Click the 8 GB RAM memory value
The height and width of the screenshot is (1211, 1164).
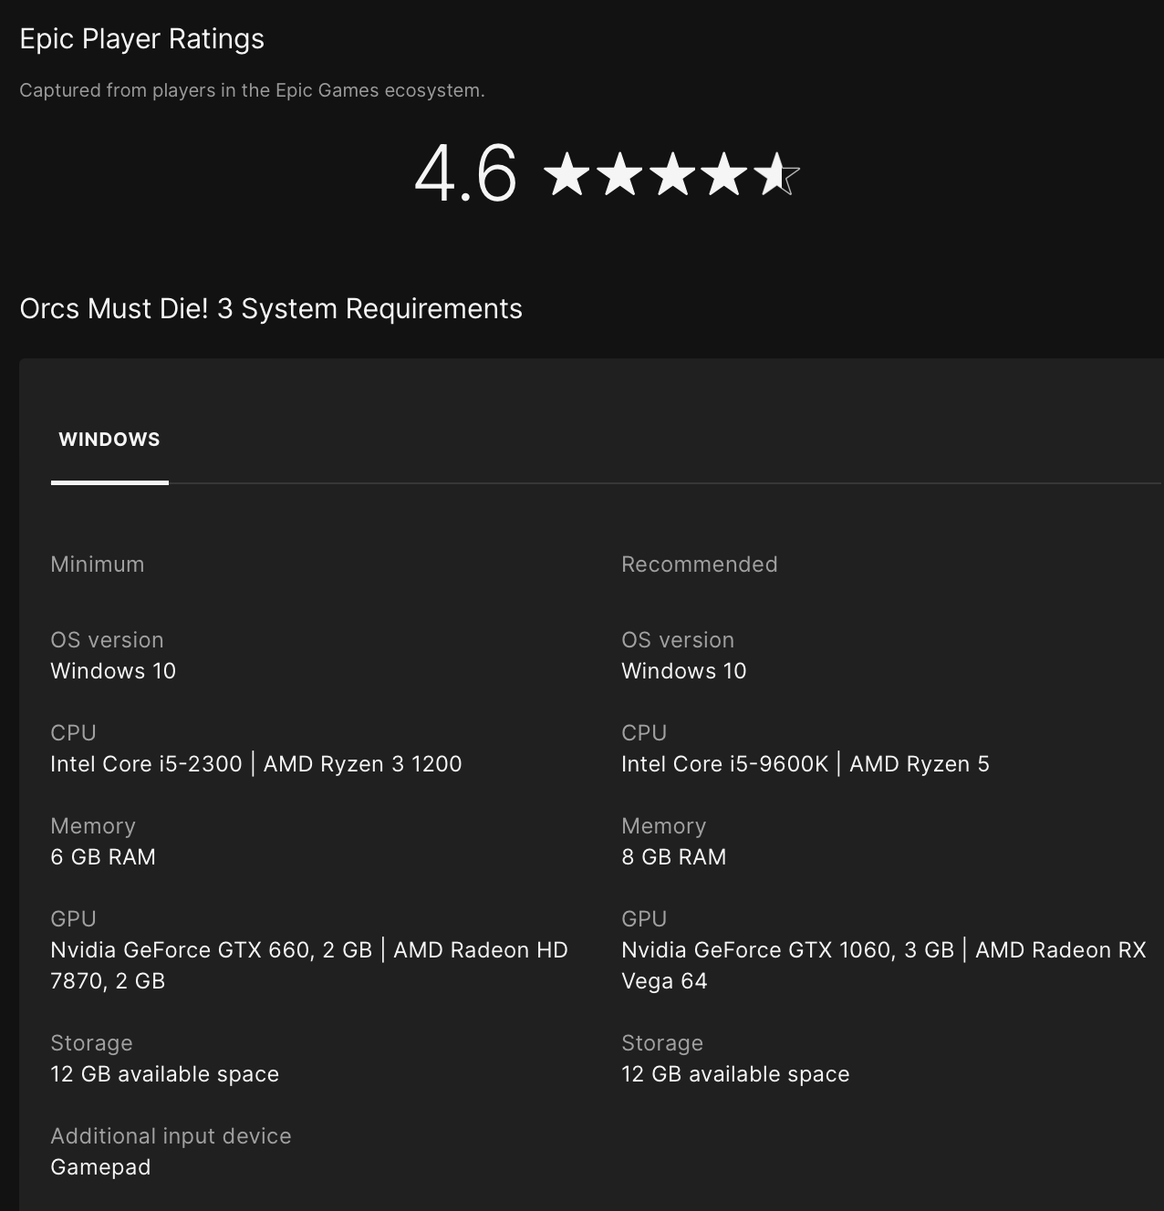pos(674,857)
